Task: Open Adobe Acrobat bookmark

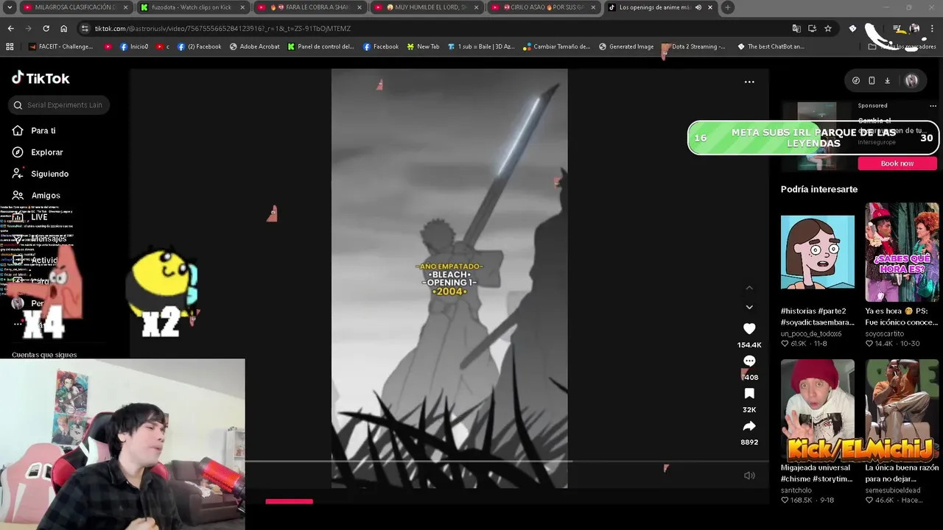Action: pos(254,46)
